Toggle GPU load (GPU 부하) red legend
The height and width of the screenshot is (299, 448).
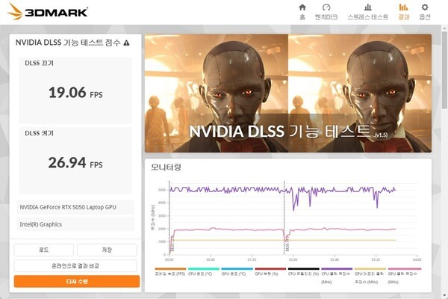pos(270,272)
